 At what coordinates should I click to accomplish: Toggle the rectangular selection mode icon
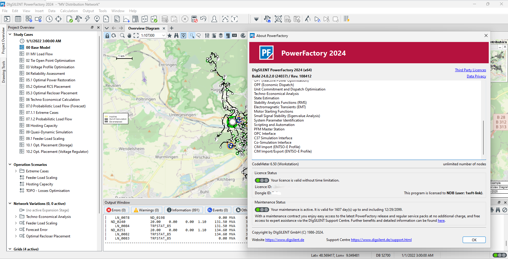click(x=192, y=35)
